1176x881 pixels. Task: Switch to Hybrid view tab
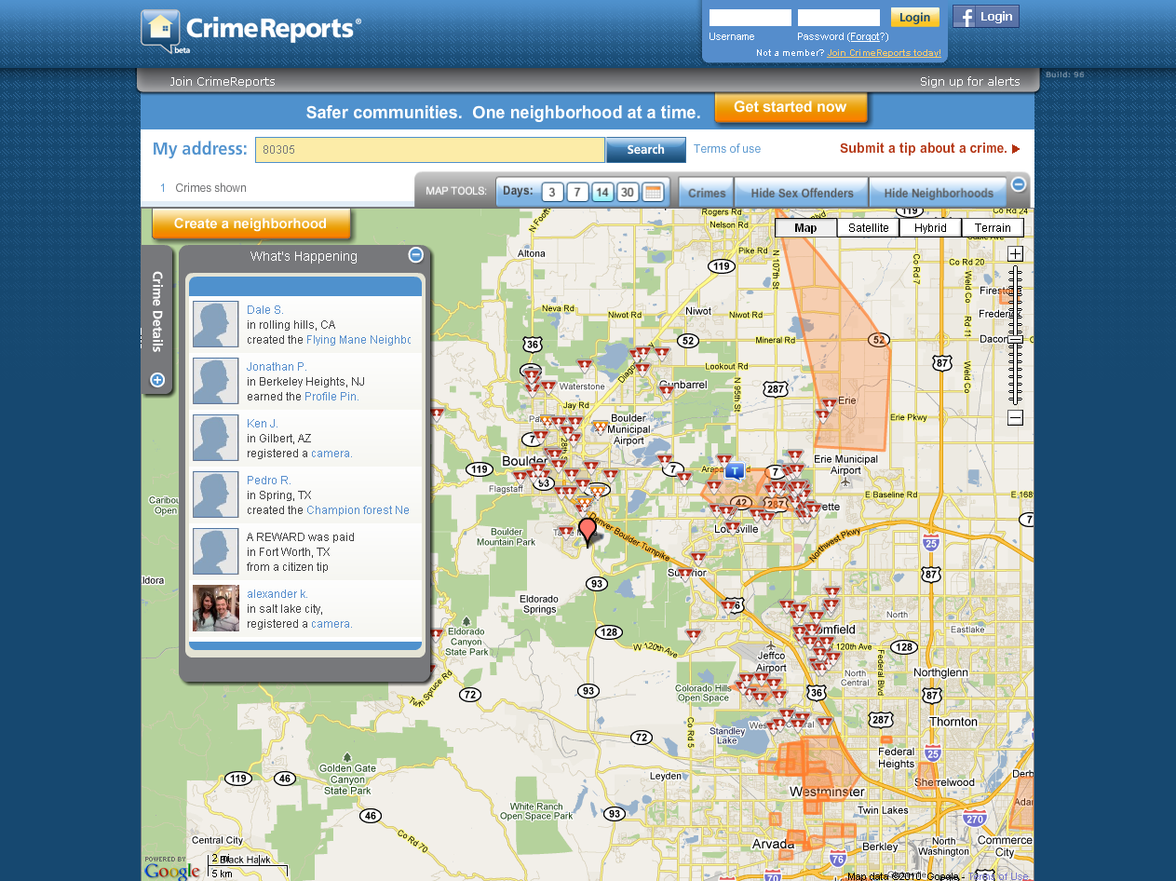pos(930,227)
